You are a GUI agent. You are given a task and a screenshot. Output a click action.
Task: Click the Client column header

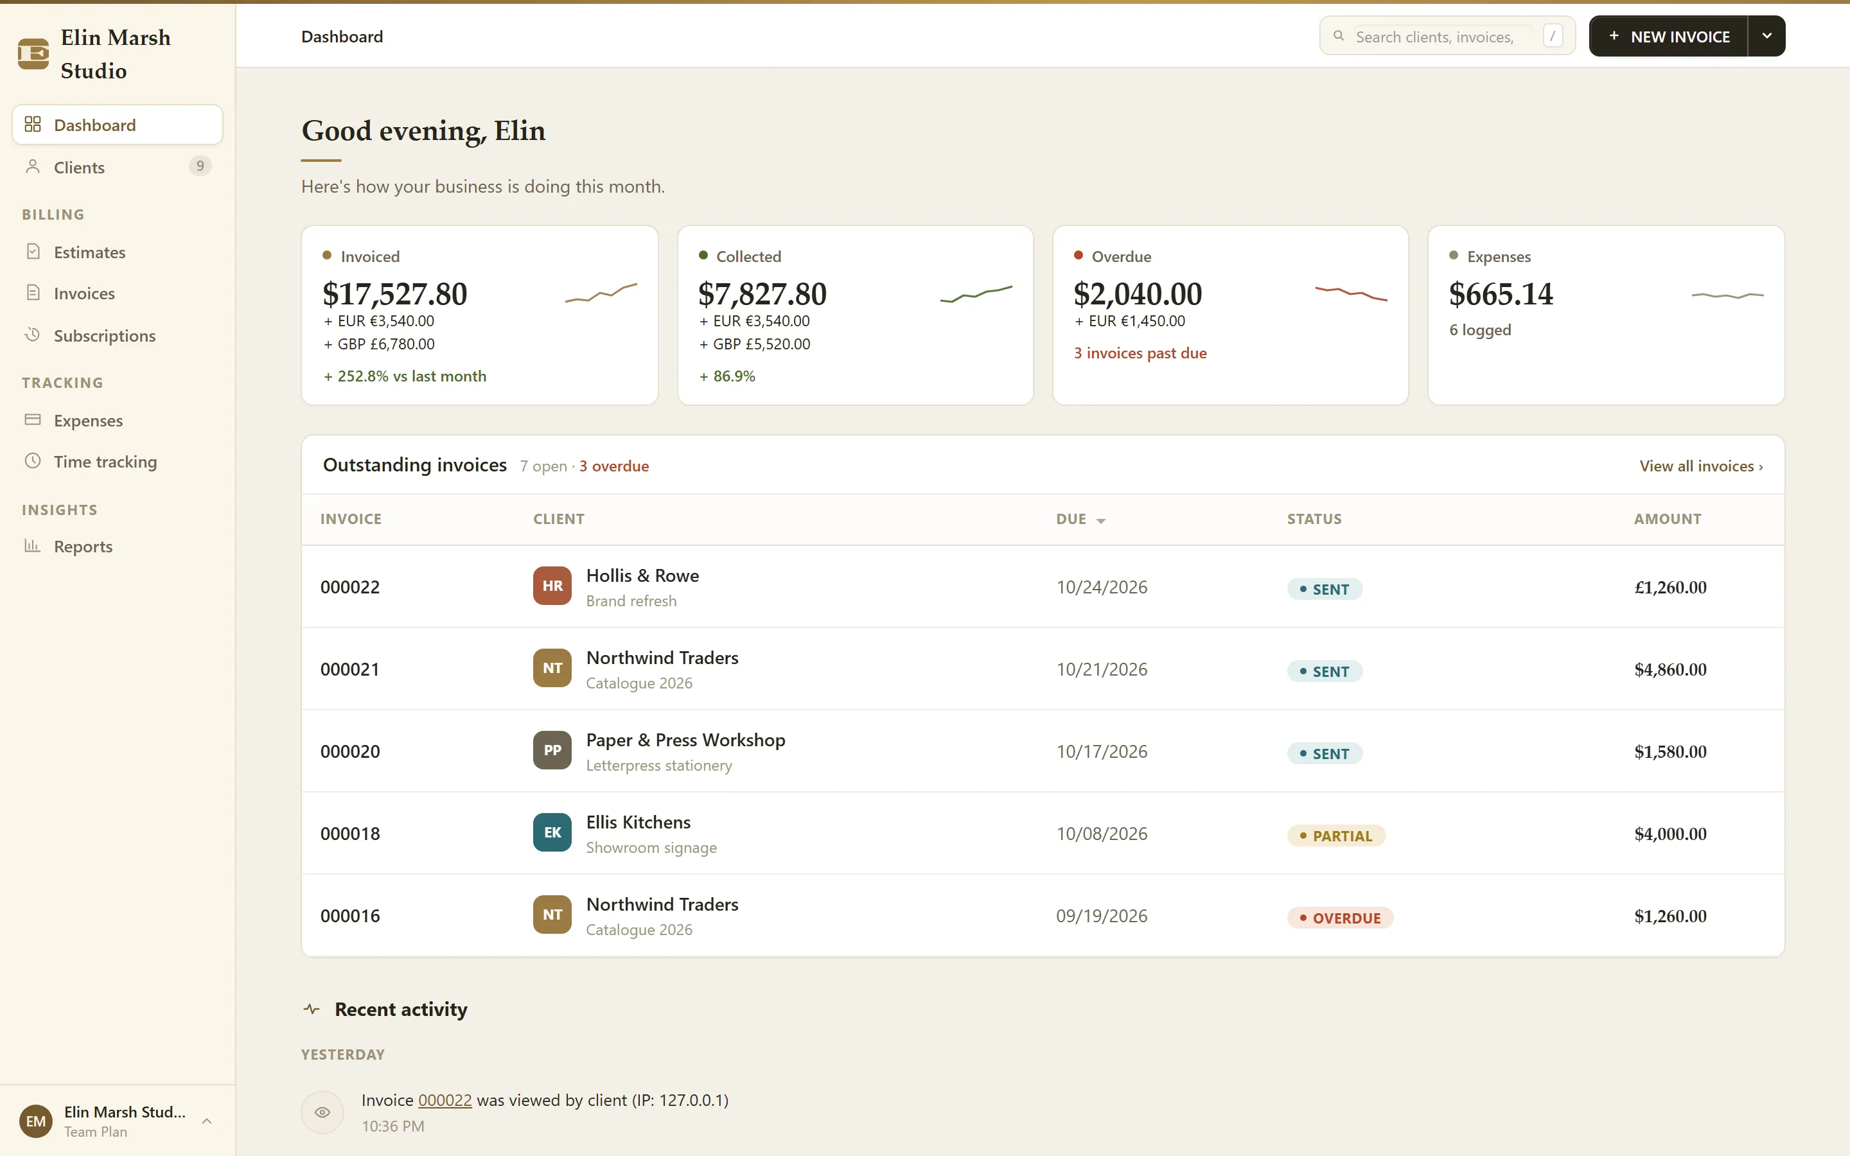(x=559, y=518)
